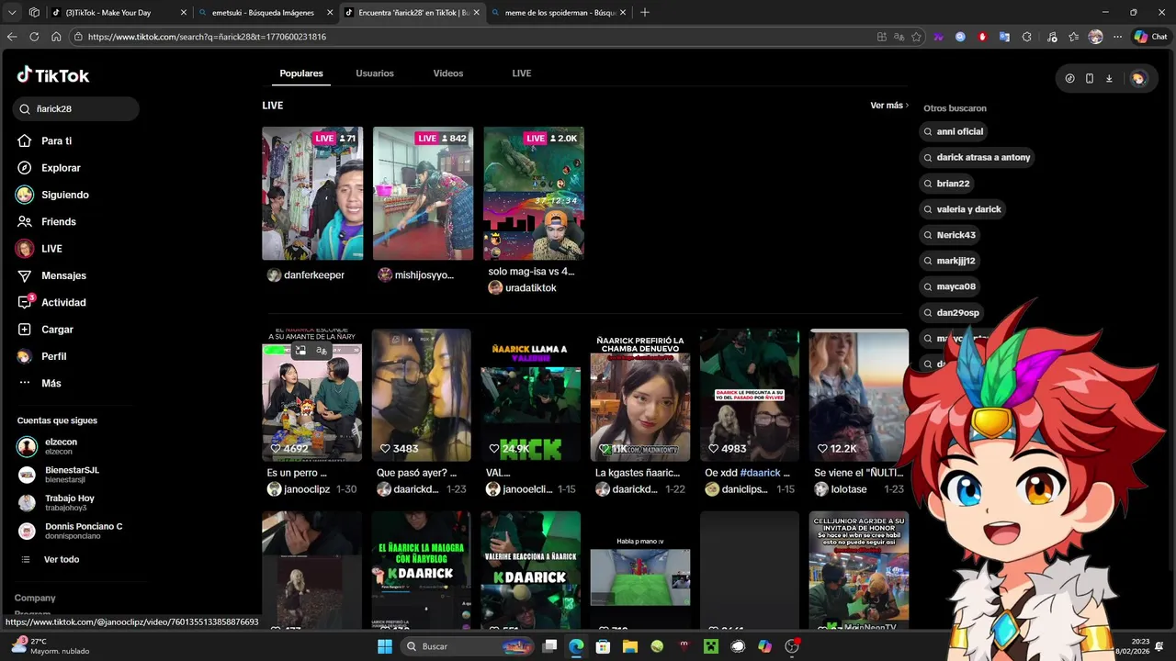Open uradatiktok live stream thumbnail
Viewport: 1176px width, 661px height.
coord(534,194)
